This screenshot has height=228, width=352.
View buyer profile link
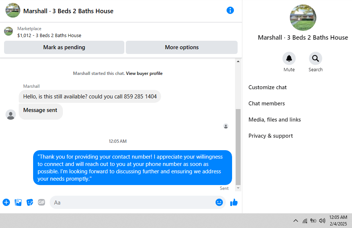[144, 73]
